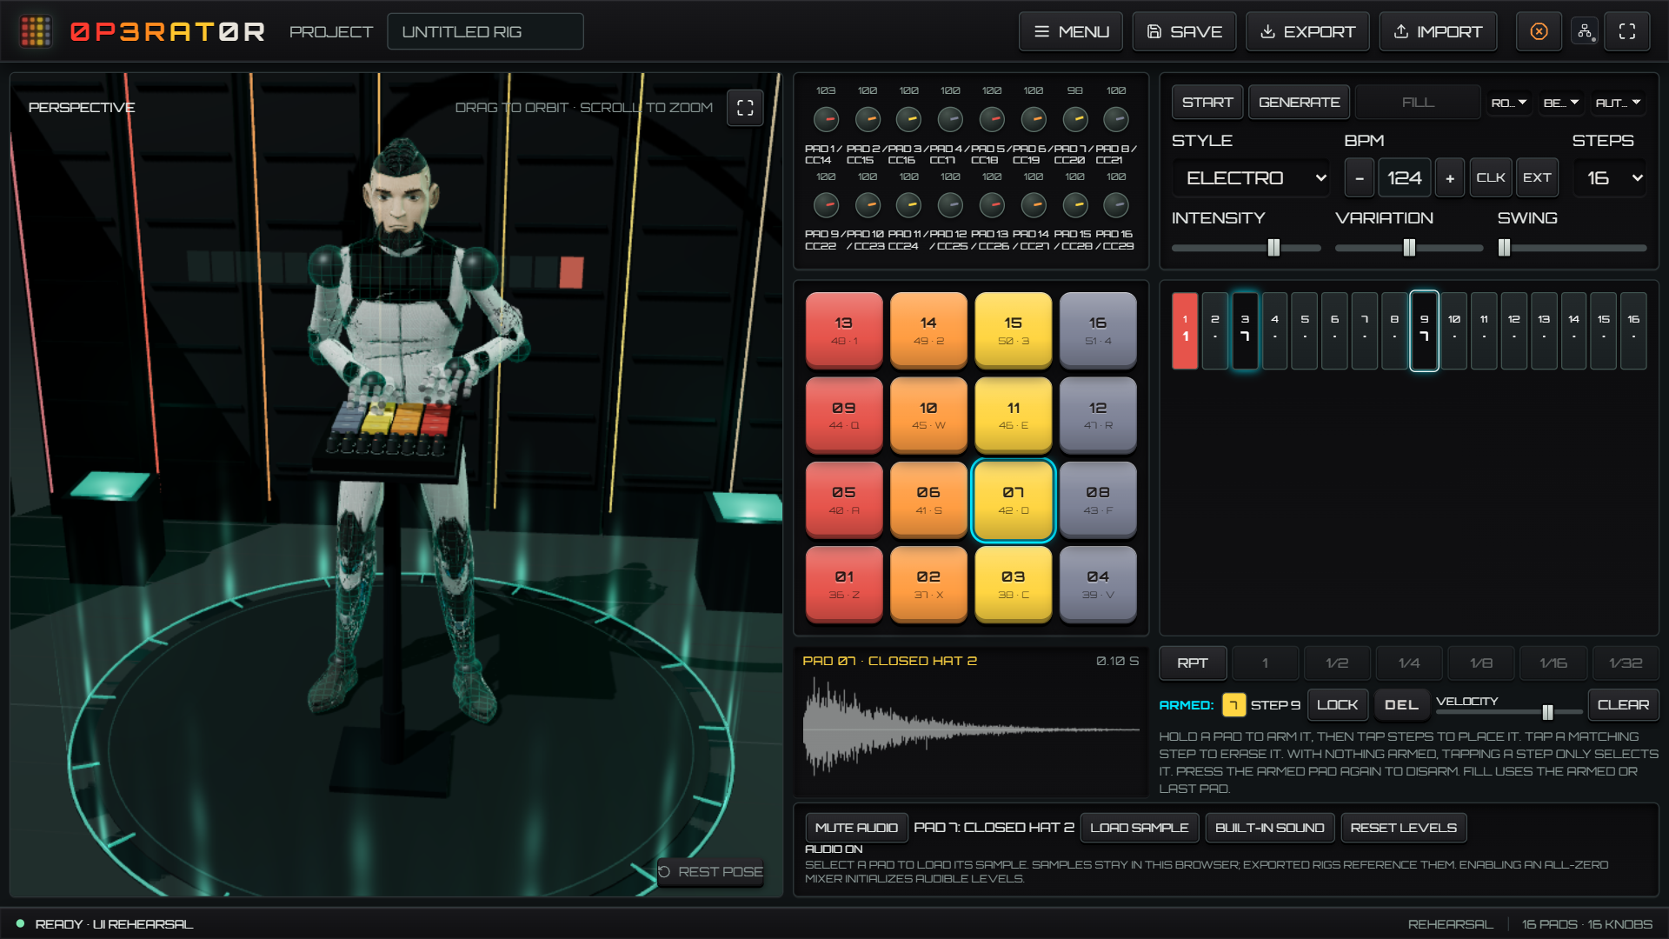Viewport: 1669px width, 939px height.
Task: Click the PAD 16 / CC29 knob
Action: 1116,205
